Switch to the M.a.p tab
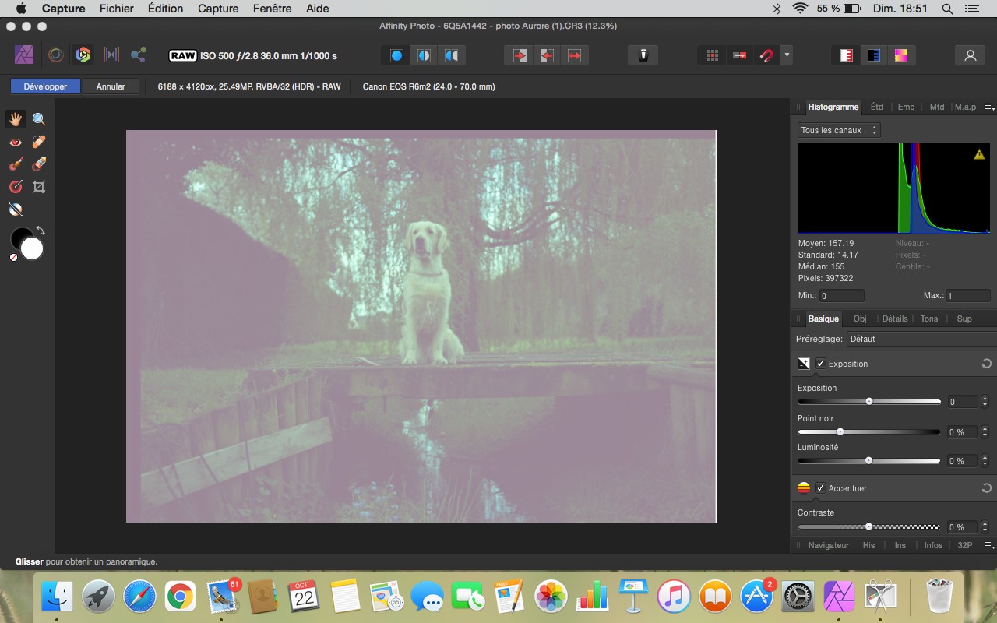997x623 pixels. pyautogui.click(x=965, y=107)
